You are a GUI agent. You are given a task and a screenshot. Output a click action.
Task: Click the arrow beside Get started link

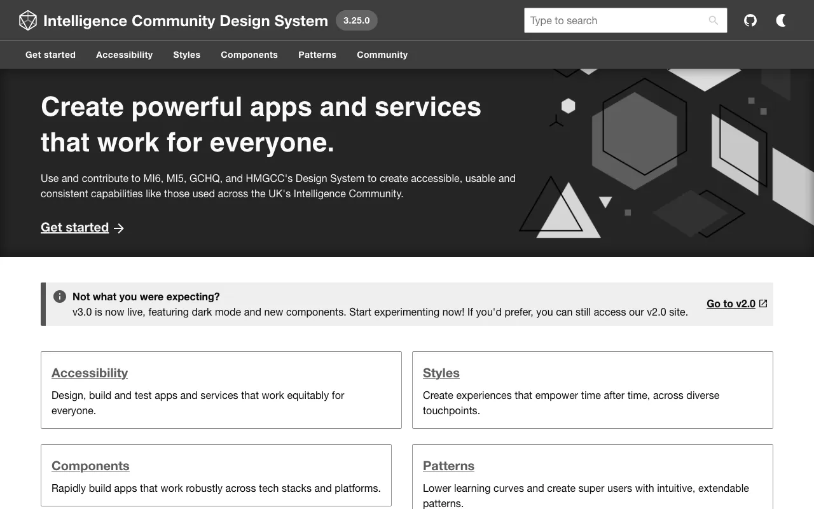pos(119,228)
